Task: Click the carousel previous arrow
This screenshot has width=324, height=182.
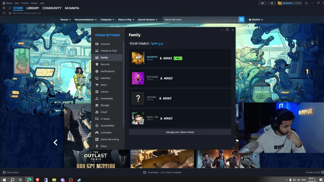Action: pos(55,143)
